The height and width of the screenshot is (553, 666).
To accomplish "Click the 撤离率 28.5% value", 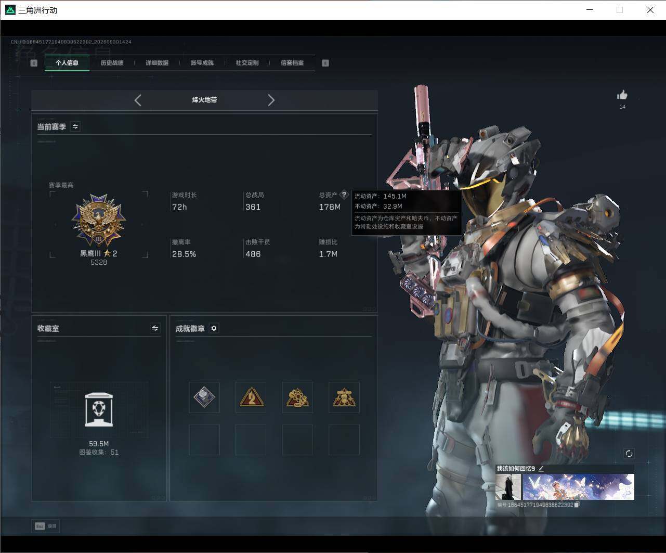I will 184,254.
